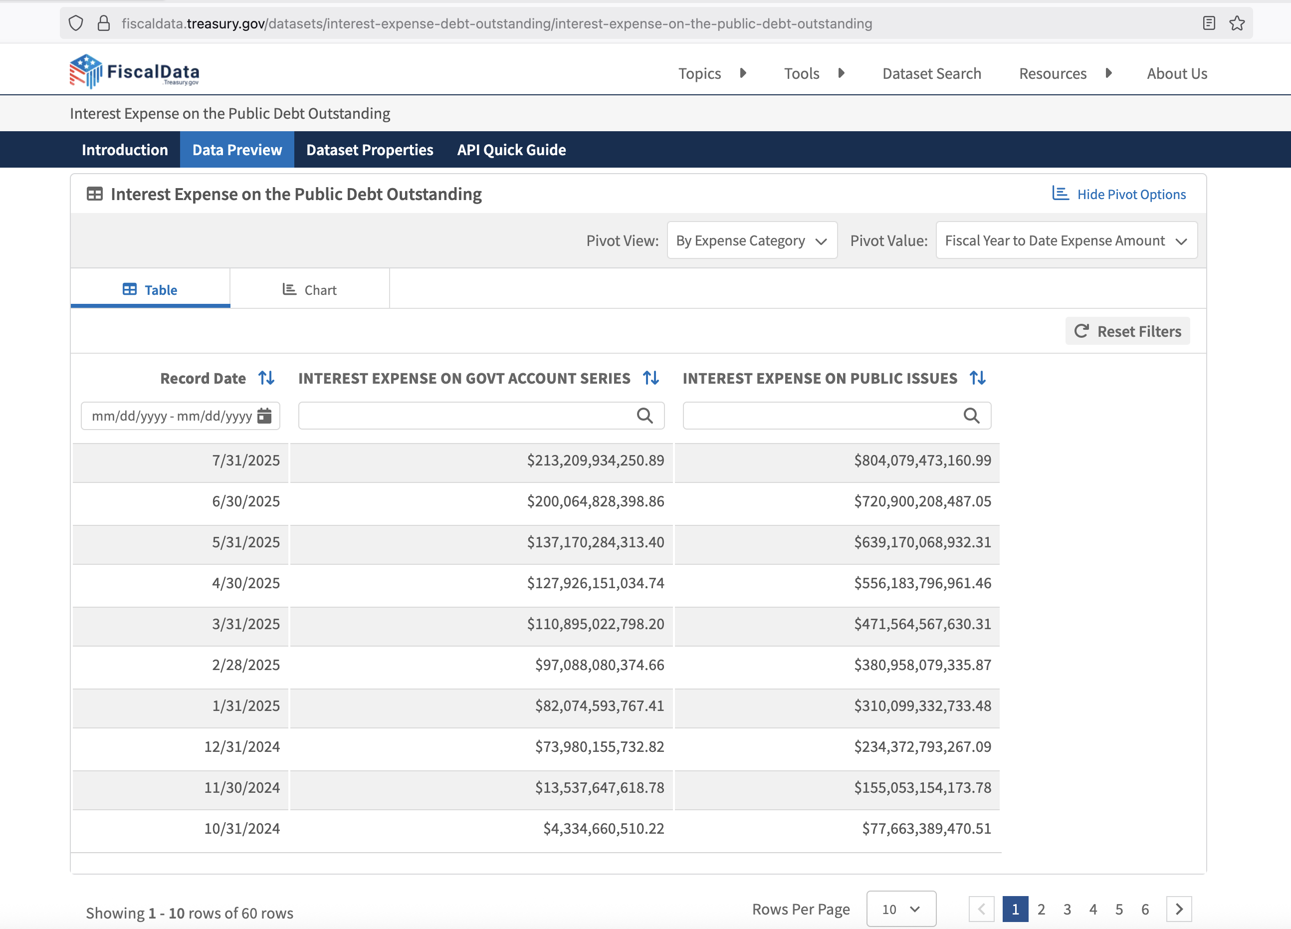1291x929 pixels.
Task: Change Rows Per Page dropdown
Action: tap(900, 909)
